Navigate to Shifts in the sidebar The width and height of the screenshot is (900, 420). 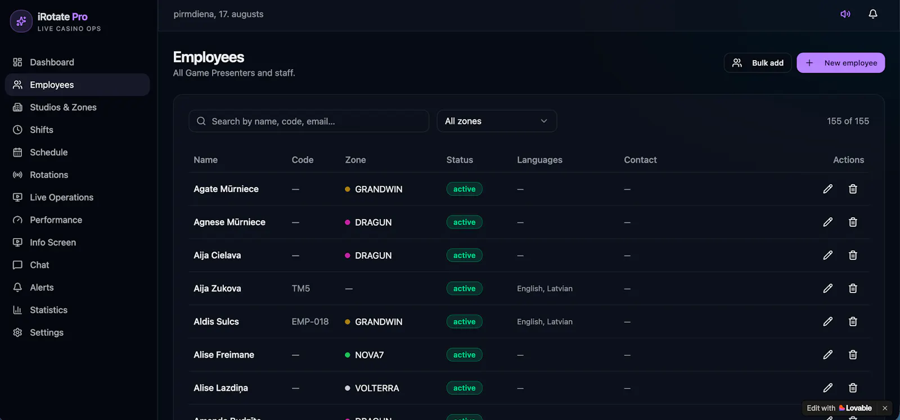point(77,130)
